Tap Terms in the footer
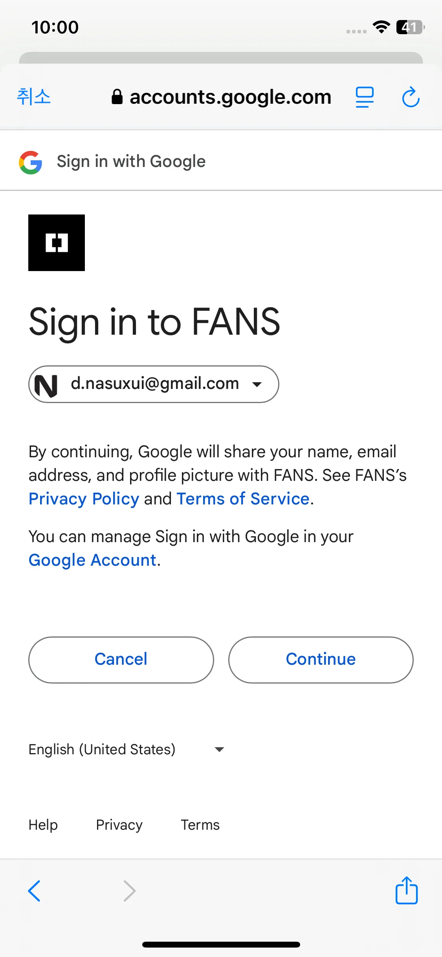442x957 pixels. [200, 825]
